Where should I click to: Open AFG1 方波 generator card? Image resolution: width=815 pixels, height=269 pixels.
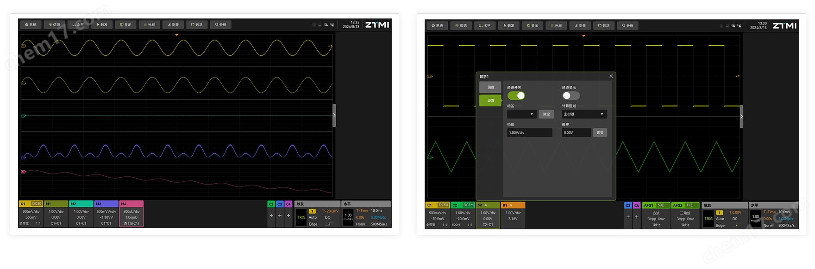656,215
